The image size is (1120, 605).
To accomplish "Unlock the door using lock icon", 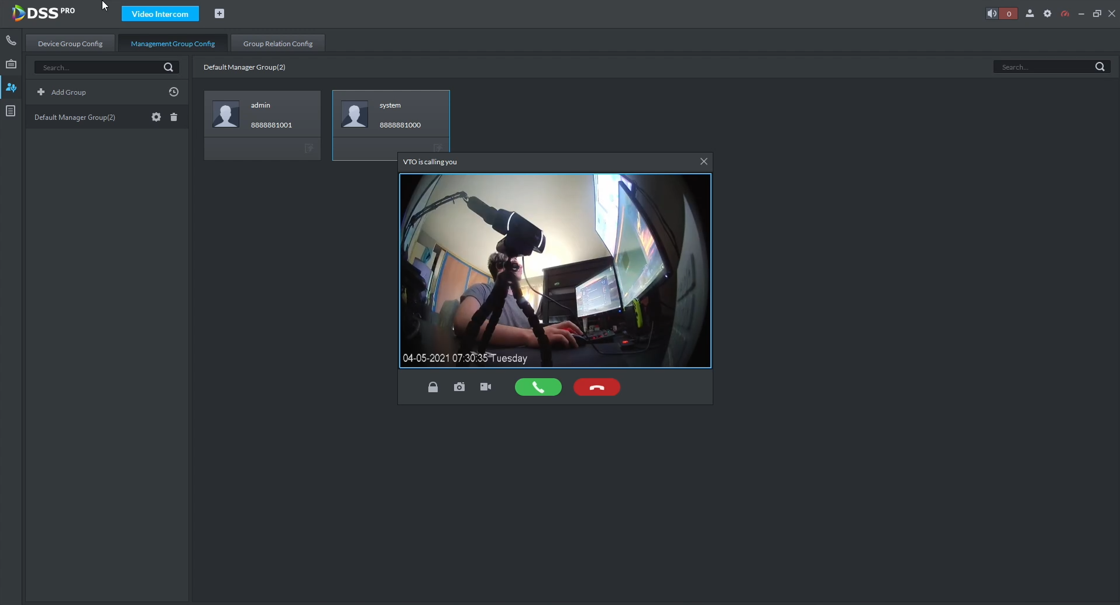I will coord(433,387).
